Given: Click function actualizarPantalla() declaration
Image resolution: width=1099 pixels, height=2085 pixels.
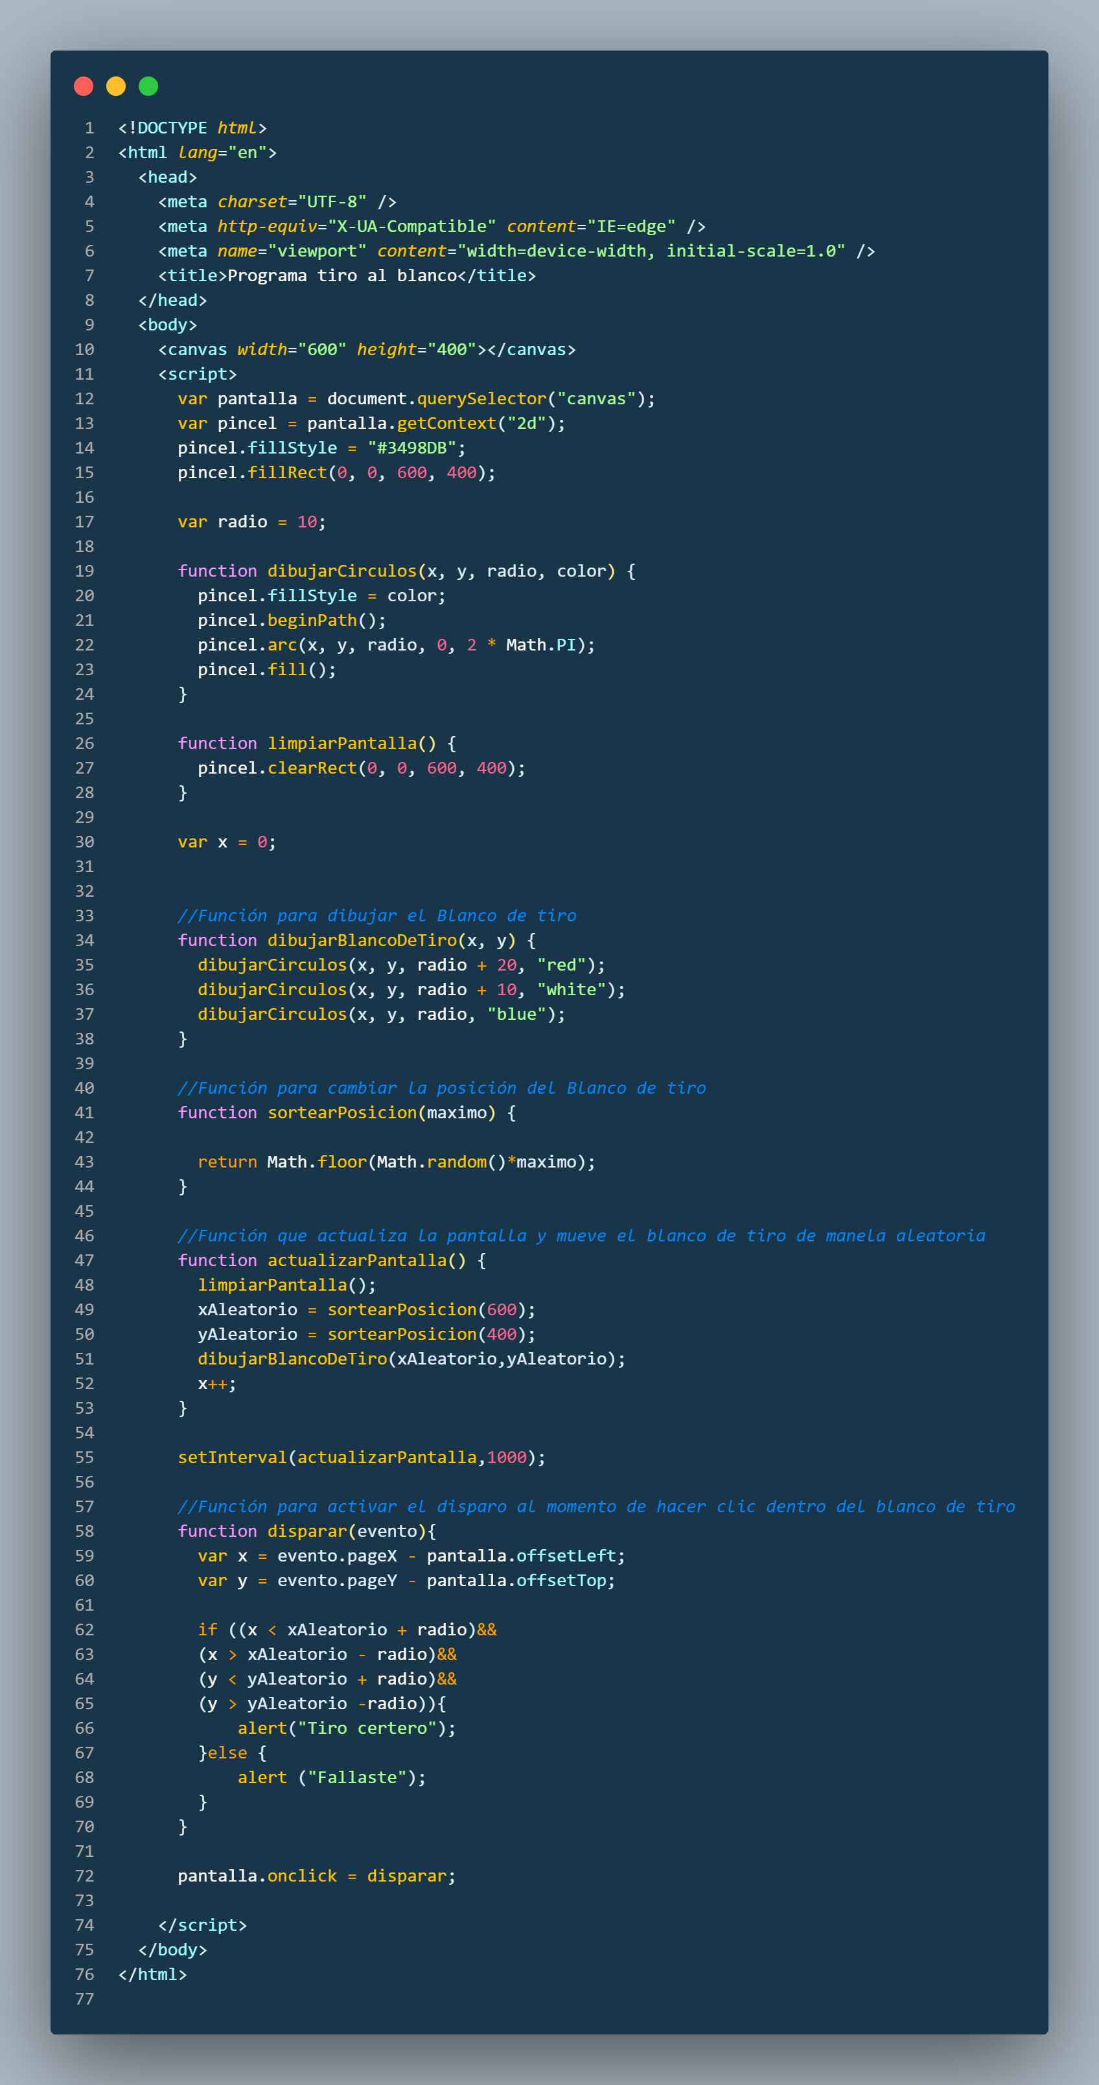Looking at the screenshot, I should click(x=332, y=1260).
